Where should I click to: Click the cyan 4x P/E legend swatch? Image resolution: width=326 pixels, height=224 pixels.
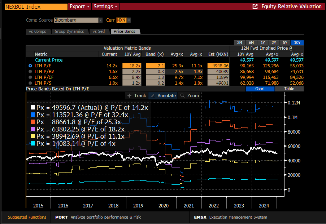(33, 143)
